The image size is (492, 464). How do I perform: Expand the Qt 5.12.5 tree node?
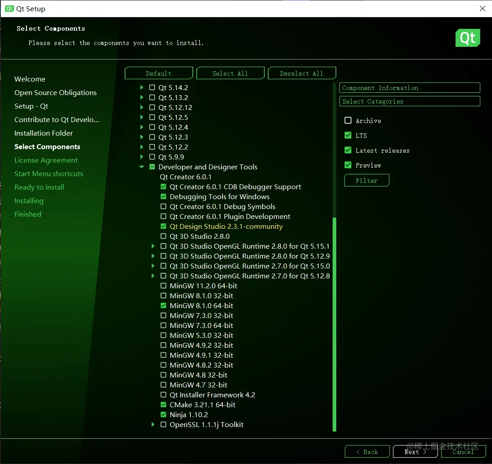[x=141, y=117]
